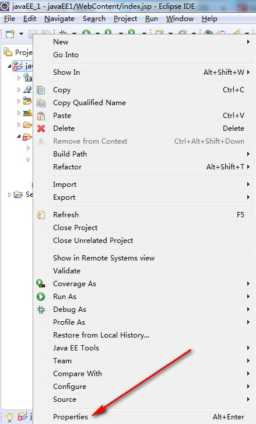Click the New wizard toolbar icon

click(x=10, y=34)
